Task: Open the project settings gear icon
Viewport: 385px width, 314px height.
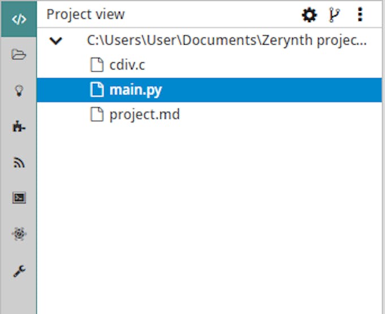Action: click(309, 15)
